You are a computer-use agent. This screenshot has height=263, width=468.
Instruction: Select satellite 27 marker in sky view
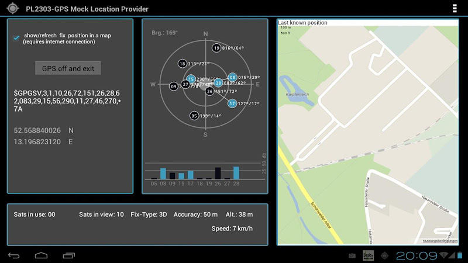pyautogui.click(x=185, y=84)
